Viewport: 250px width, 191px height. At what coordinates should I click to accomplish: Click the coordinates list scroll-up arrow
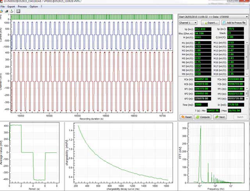pos(247,88)
